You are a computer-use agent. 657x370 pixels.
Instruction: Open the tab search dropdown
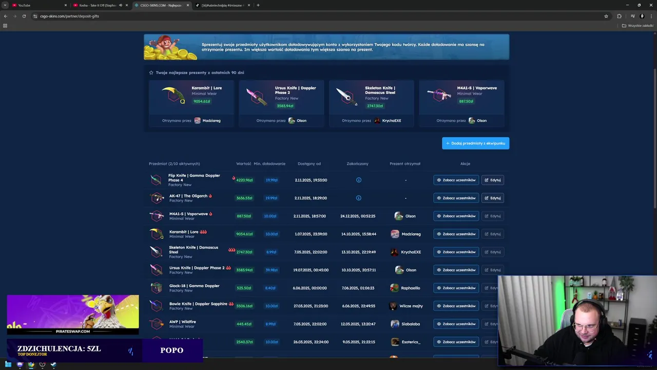point(5,5)
